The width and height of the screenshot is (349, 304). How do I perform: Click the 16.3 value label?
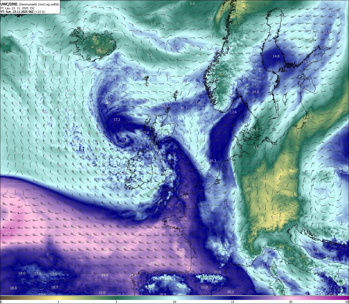point(213,161)
